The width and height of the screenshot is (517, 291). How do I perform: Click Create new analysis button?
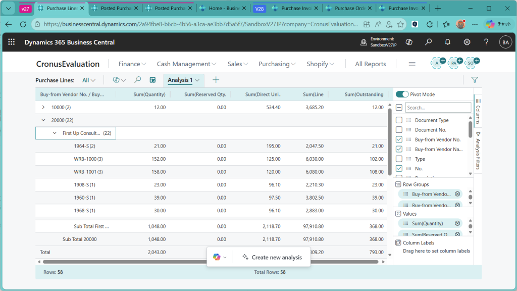pos(272,257)
